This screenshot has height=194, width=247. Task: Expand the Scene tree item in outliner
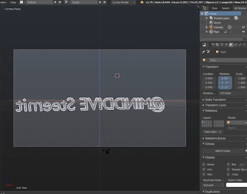click(x=202, y=13)
